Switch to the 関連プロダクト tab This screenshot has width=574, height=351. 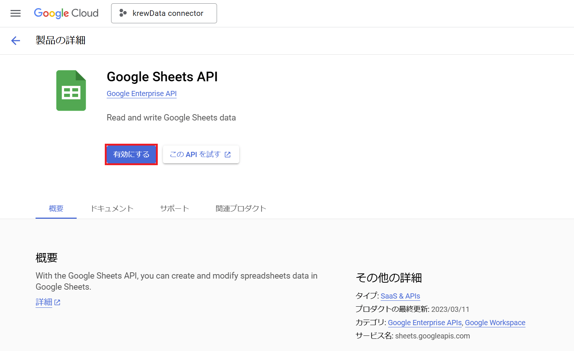[241, 208]
